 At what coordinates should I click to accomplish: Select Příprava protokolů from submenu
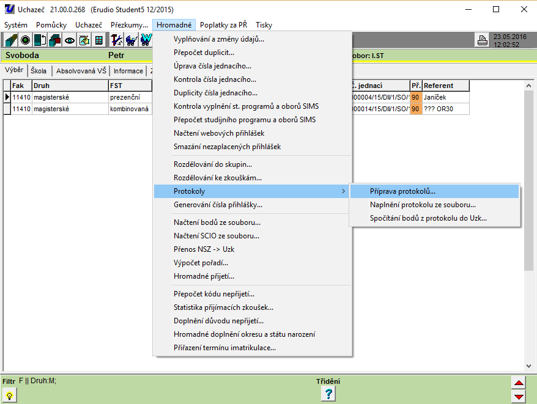[402, 191]
